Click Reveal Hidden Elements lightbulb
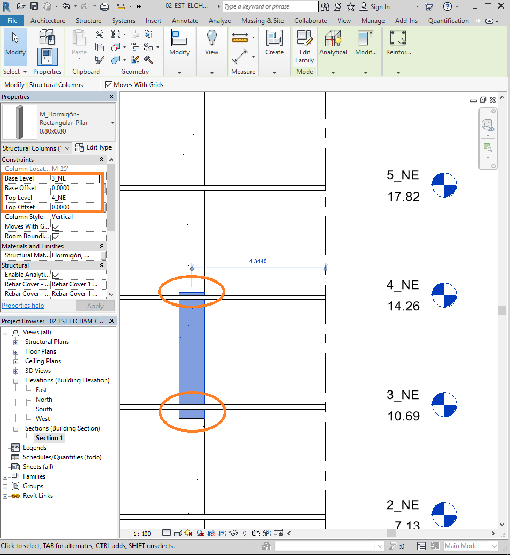Viewport: 510px width, 555px height. [x=245, y=533]
